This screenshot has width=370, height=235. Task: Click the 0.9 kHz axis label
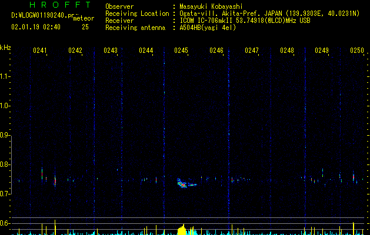(x=5, y=135)
